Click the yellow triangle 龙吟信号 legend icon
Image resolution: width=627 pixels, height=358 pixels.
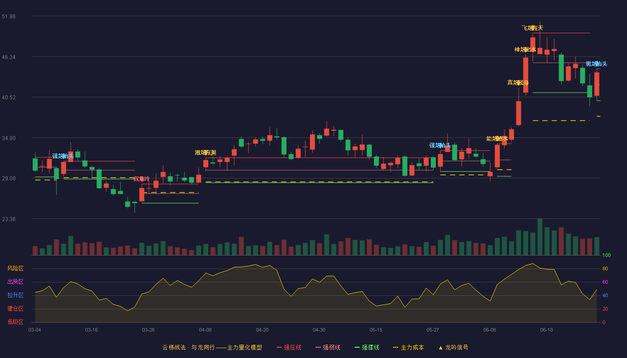(440, 347)
